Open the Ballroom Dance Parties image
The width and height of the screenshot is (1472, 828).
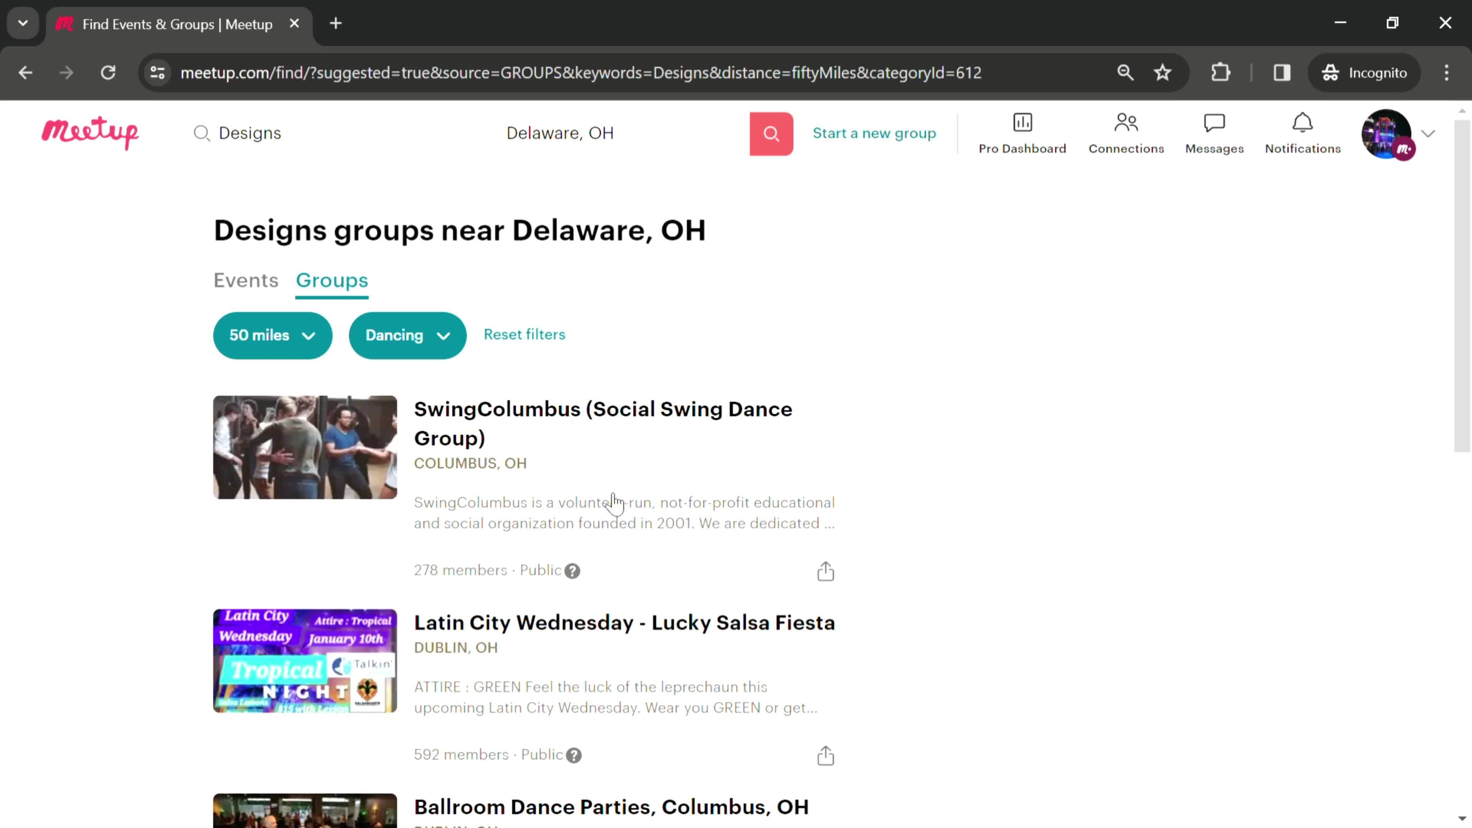click(305, 810)
